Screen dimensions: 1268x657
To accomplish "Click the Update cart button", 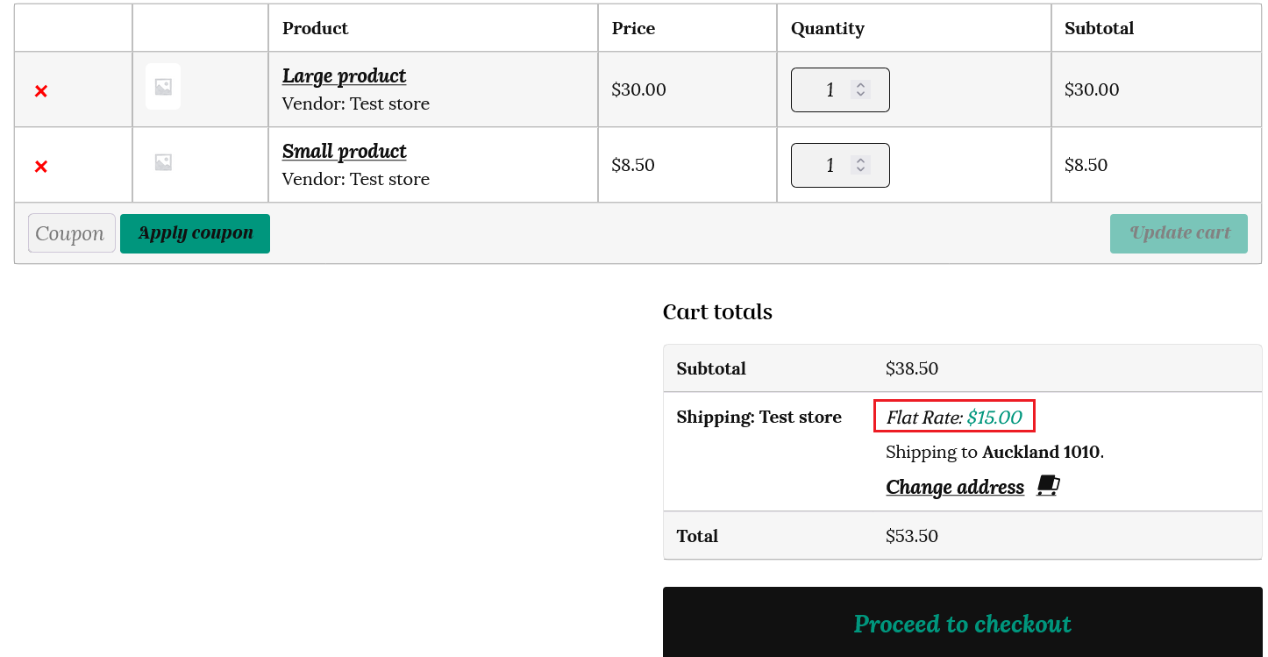I will tap(1179, 233).
